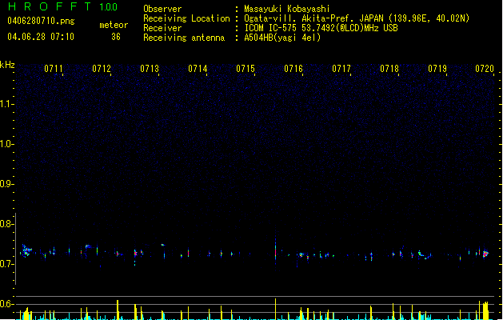Click the 0720 time axis label

[x=485, y=69]
